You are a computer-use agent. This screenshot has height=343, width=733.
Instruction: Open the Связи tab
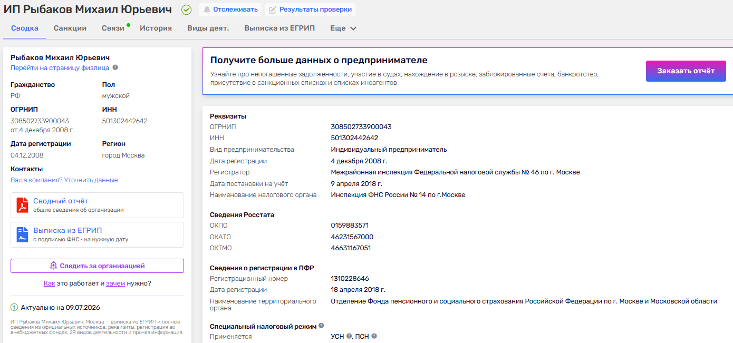[x=113, y=28]
